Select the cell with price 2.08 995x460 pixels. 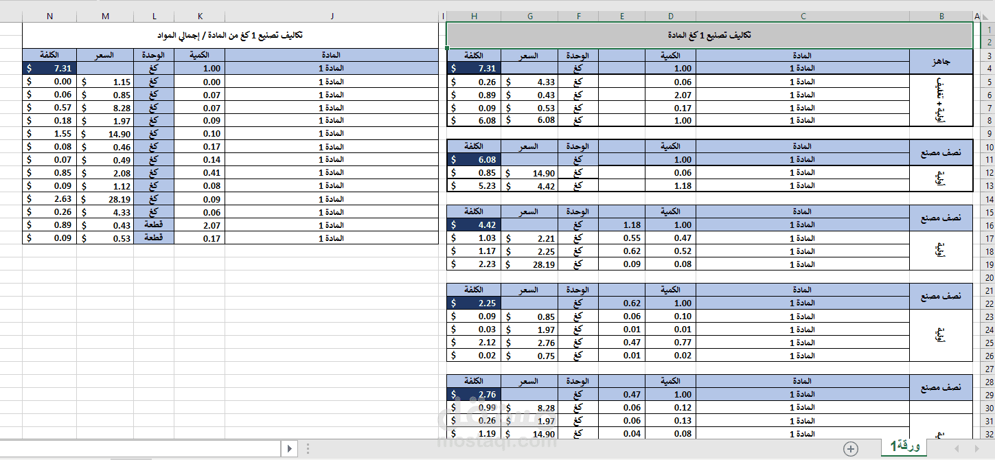[x=105, y=173]
